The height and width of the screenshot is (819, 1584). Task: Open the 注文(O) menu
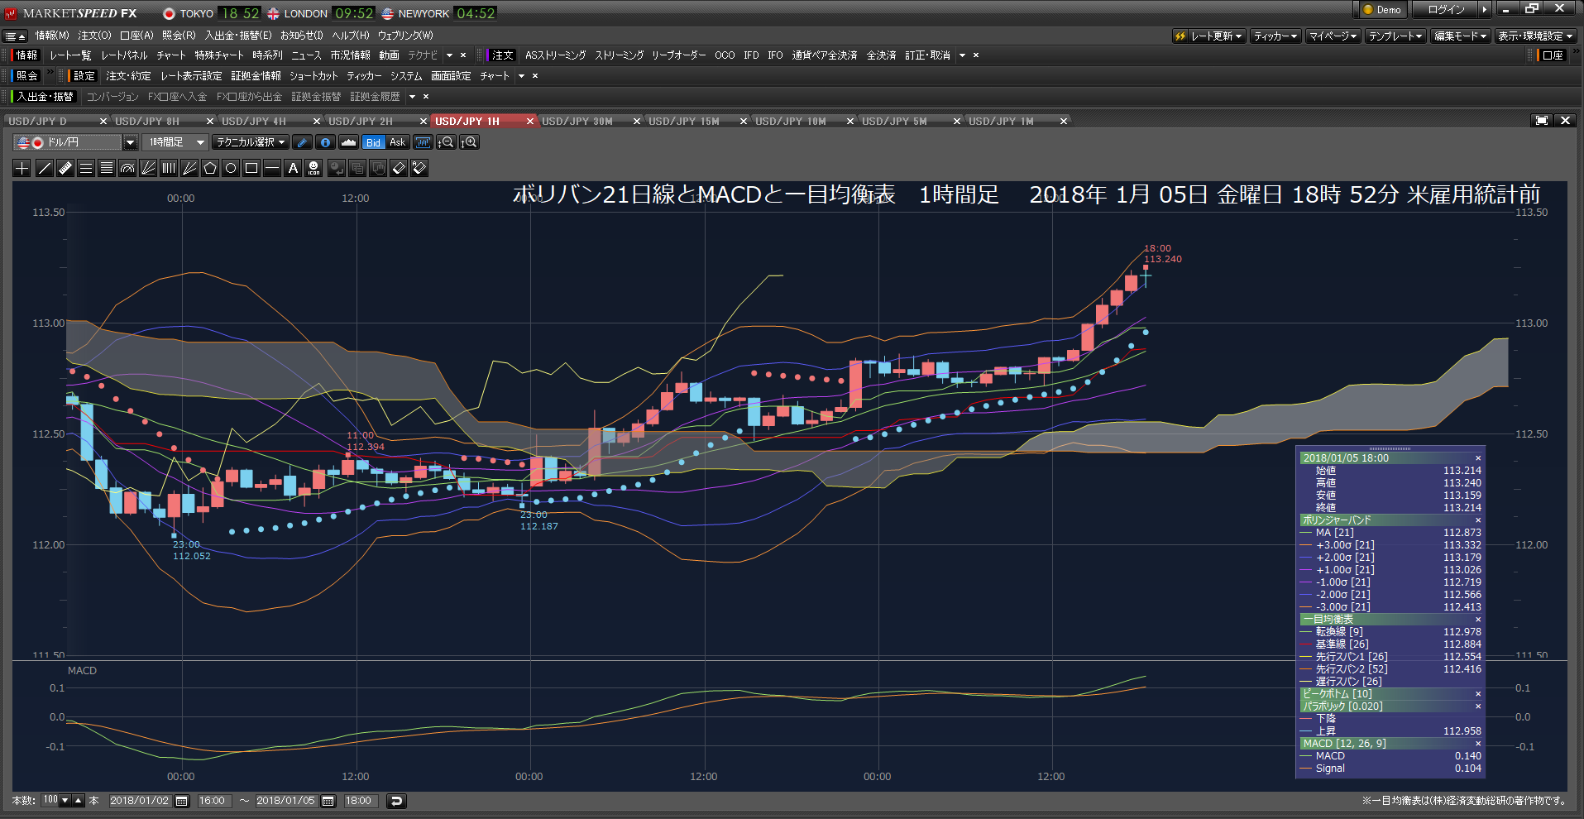point(94,36)
